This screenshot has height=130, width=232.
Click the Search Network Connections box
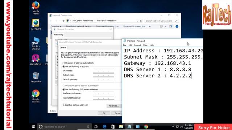(162, 21)
